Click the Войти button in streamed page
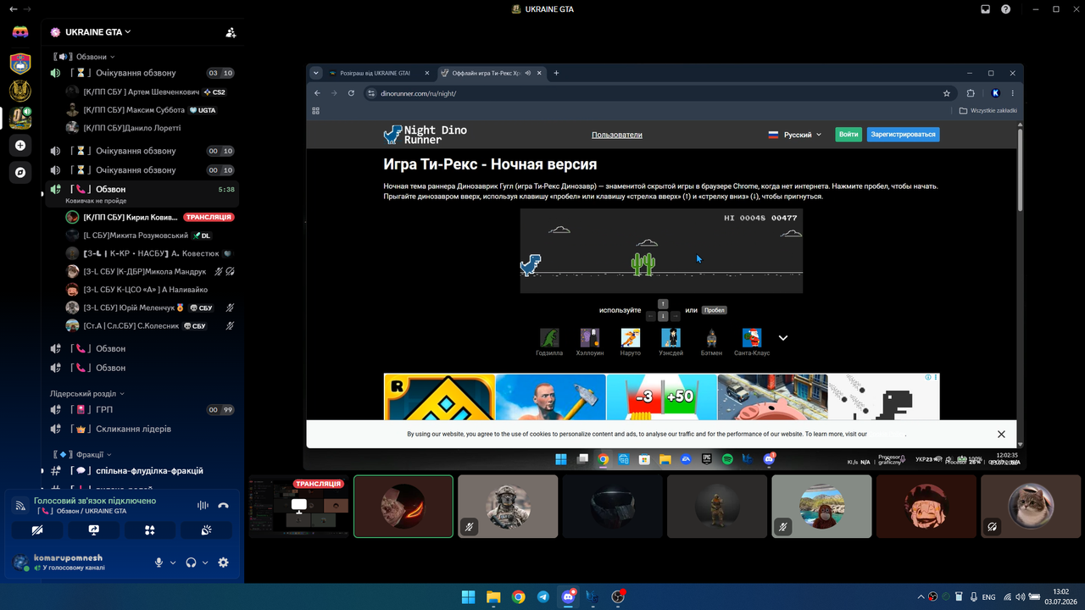 [x=849, y=135]
